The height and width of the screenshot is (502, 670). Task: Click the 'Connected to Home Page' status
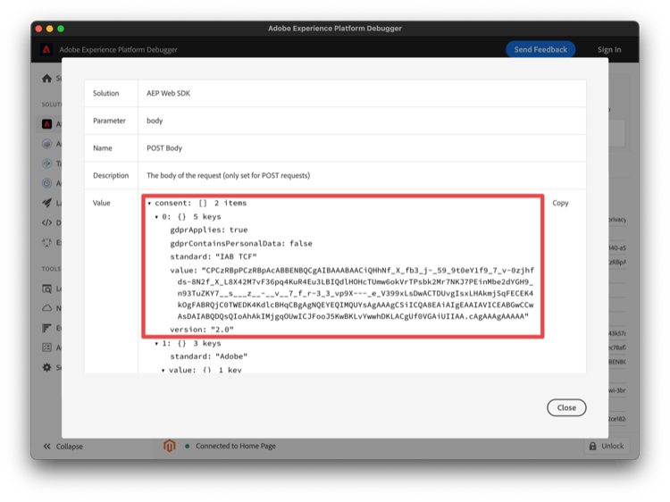point(236,446)
